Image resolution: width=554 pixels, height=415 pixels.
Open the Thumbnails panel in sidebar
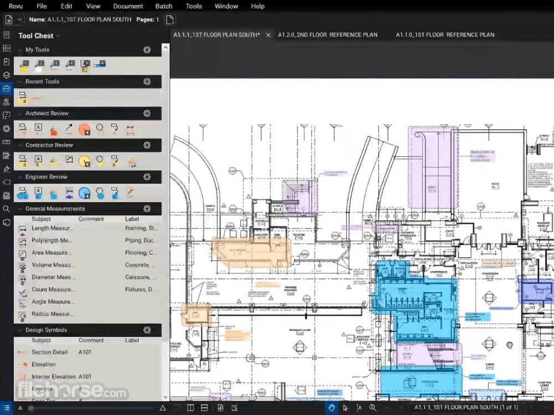pos(6,48)
